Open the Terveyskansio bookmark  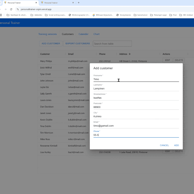(x=125, y=15)
